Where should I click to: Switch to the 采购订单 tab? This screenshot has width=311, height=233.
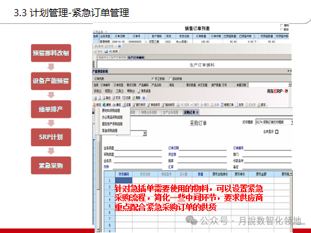[191, 112]
